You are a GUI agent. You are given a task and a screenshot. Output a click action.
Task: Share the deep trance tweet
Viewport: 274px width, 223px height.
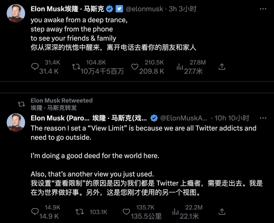(222, 66)
